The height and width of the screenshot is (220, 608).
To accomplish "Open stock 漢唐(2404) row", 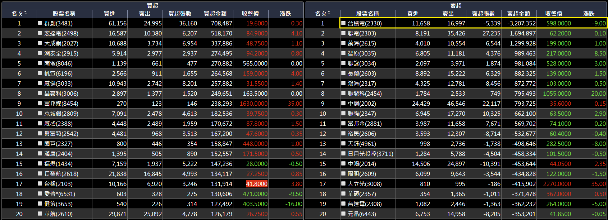I will [x=152, y=153].
